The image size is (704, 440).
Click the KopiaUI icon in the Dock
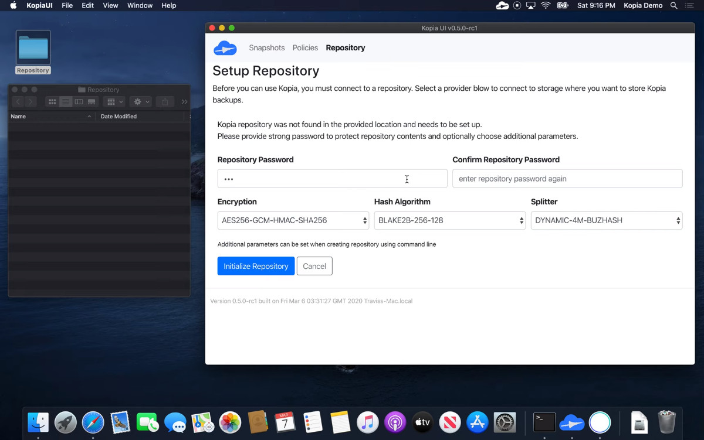[x=572, y=422]
